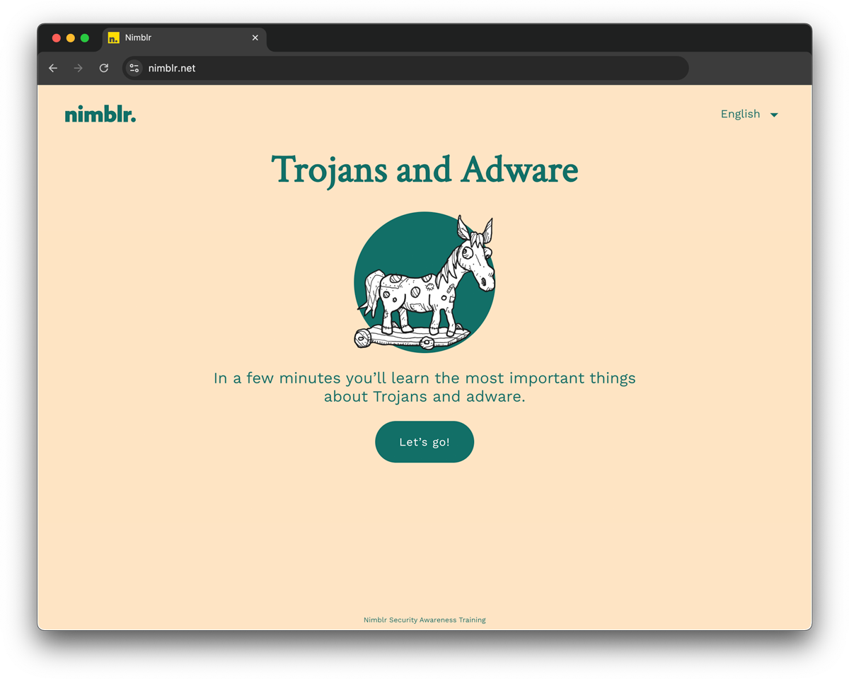Viewport: 849px width, 679px height.
Task: Click the Nimblr favicon on the browser tab
Action: [113, 37]
